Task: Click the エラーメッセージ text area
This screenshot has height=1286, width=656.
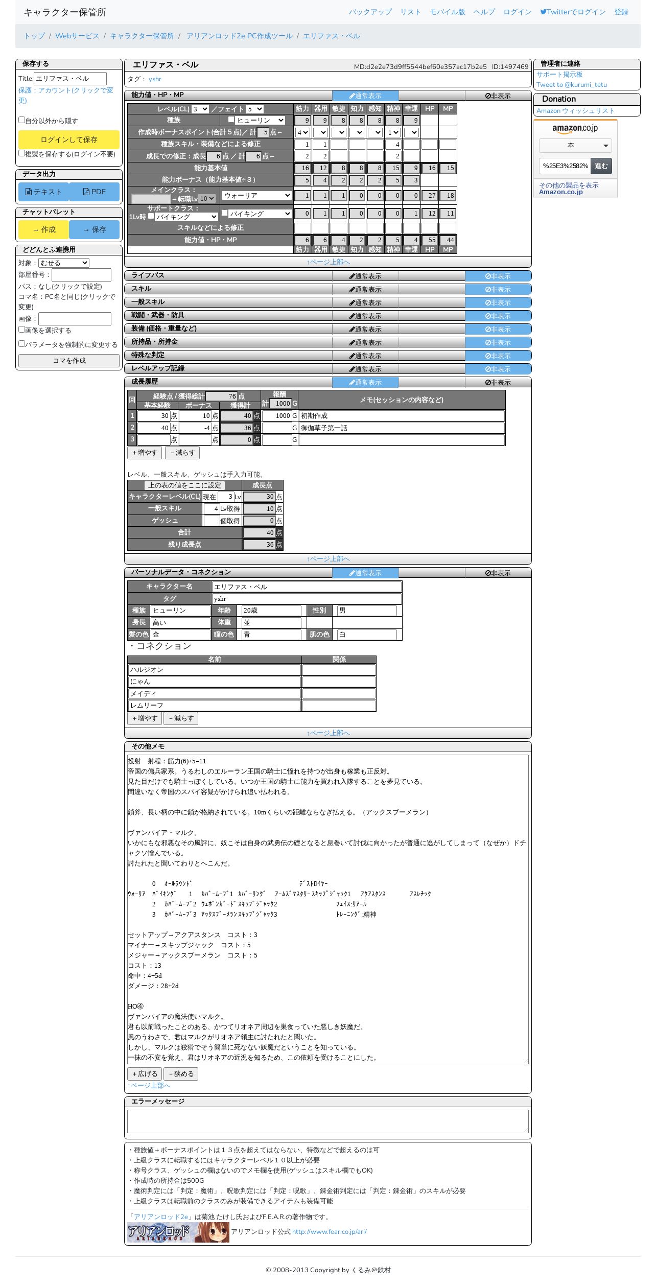Action: (x=327, y=1121)
